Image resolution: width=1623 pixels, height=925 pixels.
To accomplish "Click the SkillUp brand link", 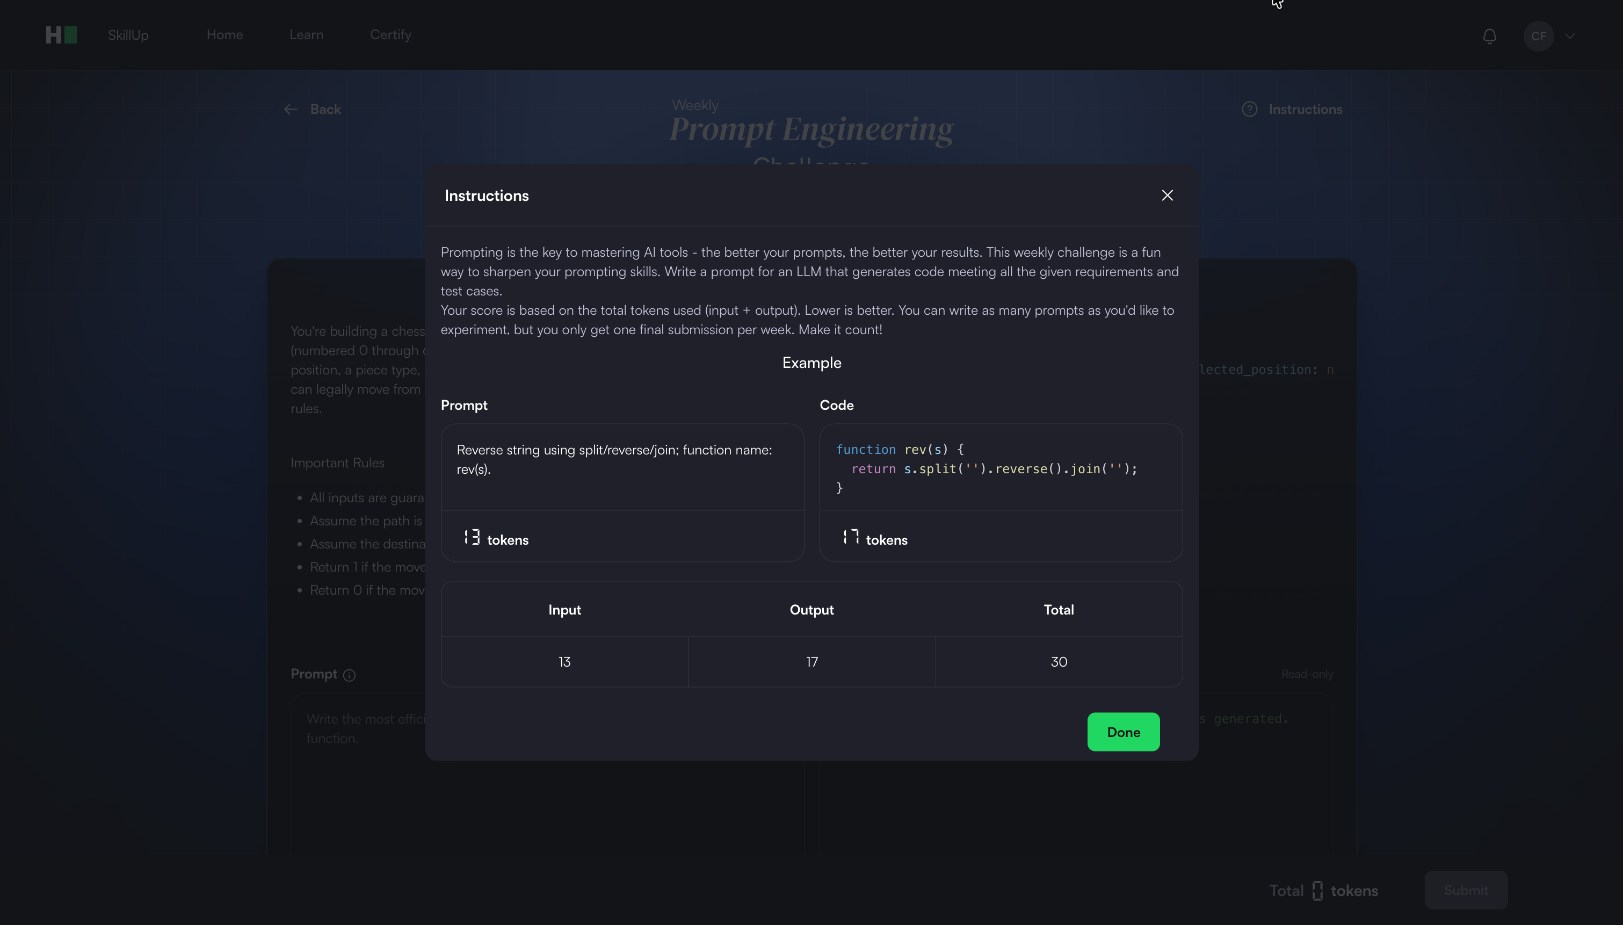I will click(x=128, y=35).
